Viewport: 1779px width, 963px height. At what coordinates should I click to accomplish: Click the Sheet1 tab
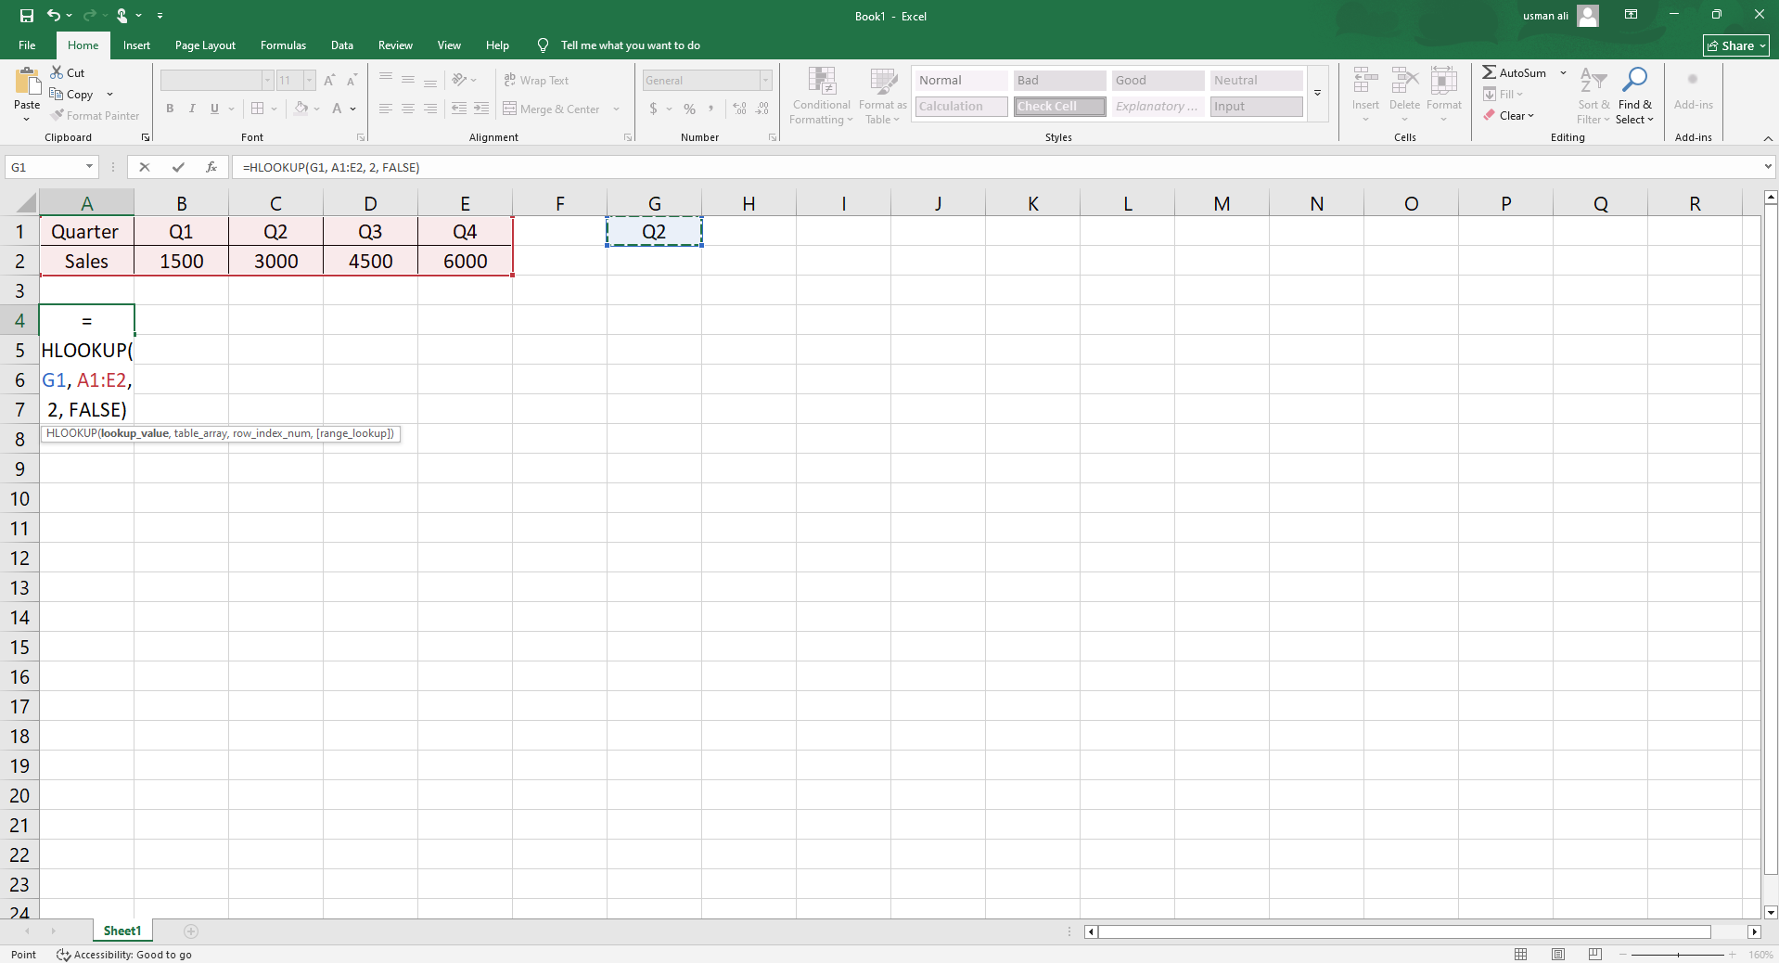tap(122, 931)
